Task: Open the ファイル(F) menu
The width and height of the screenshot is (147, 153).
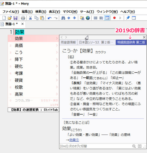Action: tap(11, 12)
